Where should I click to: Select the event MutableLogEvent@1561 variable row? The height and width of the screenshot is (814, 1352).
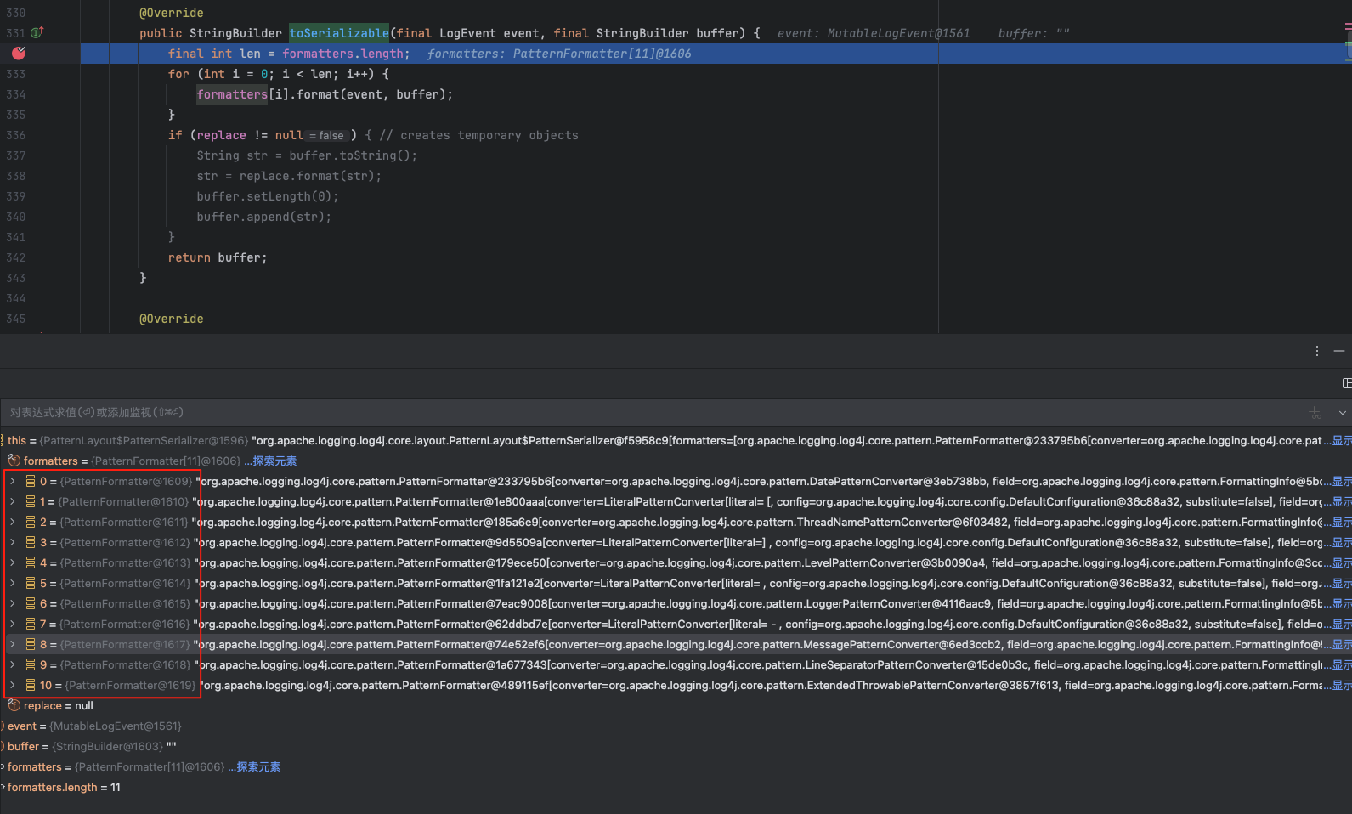[93, 726]
